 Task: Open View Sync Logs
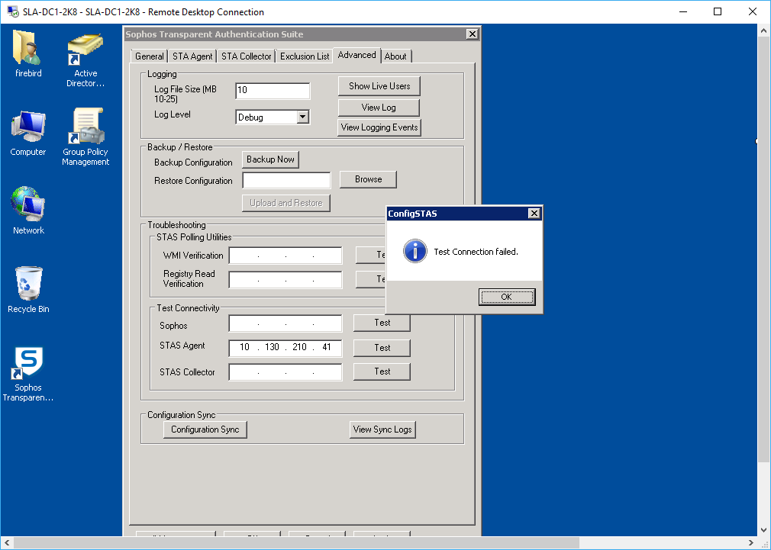point(382,429)
